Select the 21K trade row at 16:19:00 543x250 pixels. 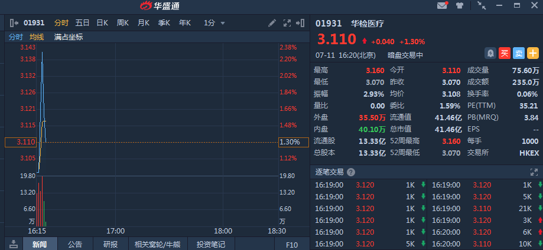tap(486, 209)
